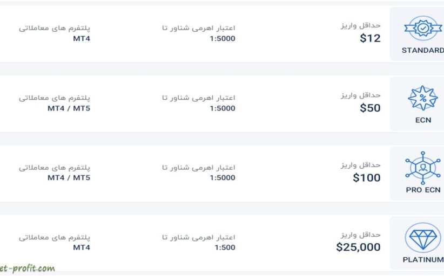
Task: Click the $50 minimum deposit amount
Action: coord(370,108)
